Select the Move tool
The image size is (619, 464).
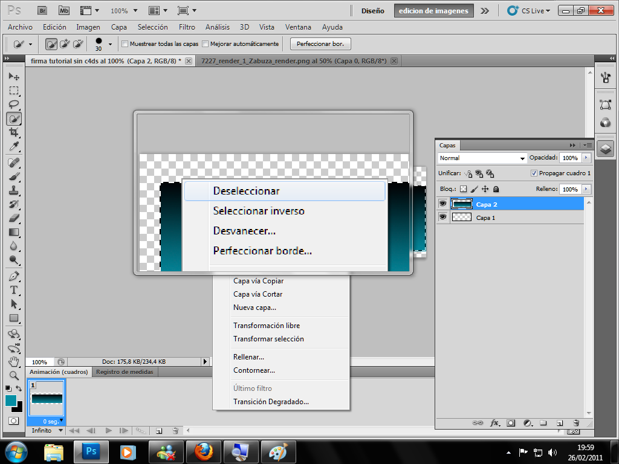[x=14, y=76]
